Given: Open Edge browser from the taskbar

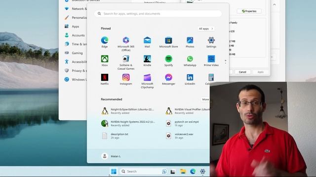Looking at the screenshot, I should click(193, 172).
